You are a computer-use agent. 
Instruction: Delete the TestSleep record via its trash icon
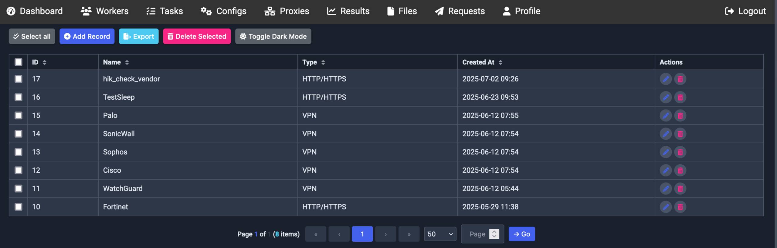(680, 97)
